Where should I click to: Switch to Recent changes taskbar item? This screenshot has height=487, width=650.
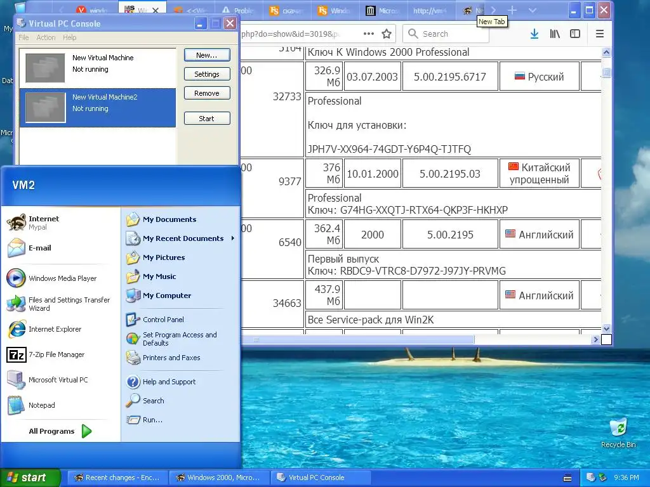pyautogui.click(x=117, y=477)
